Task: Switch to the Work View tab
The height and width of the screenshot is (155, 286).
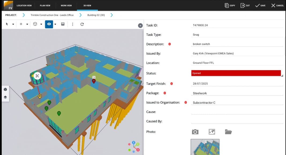Action: coord(66,5)
